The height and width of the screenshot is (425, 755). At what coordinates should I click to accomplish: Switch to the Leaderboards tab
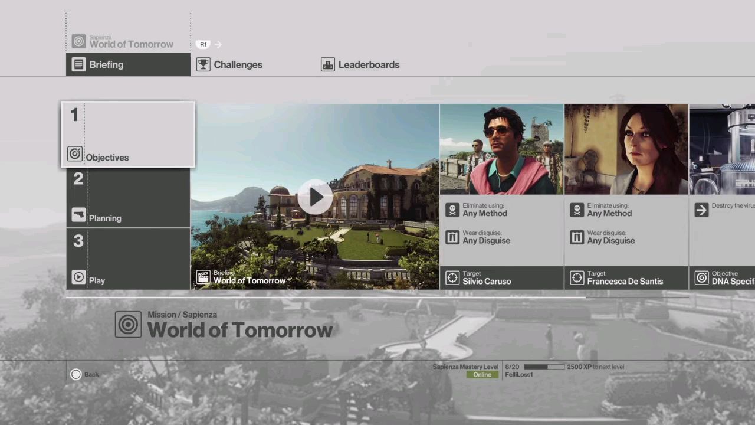(x=369, y=64)
